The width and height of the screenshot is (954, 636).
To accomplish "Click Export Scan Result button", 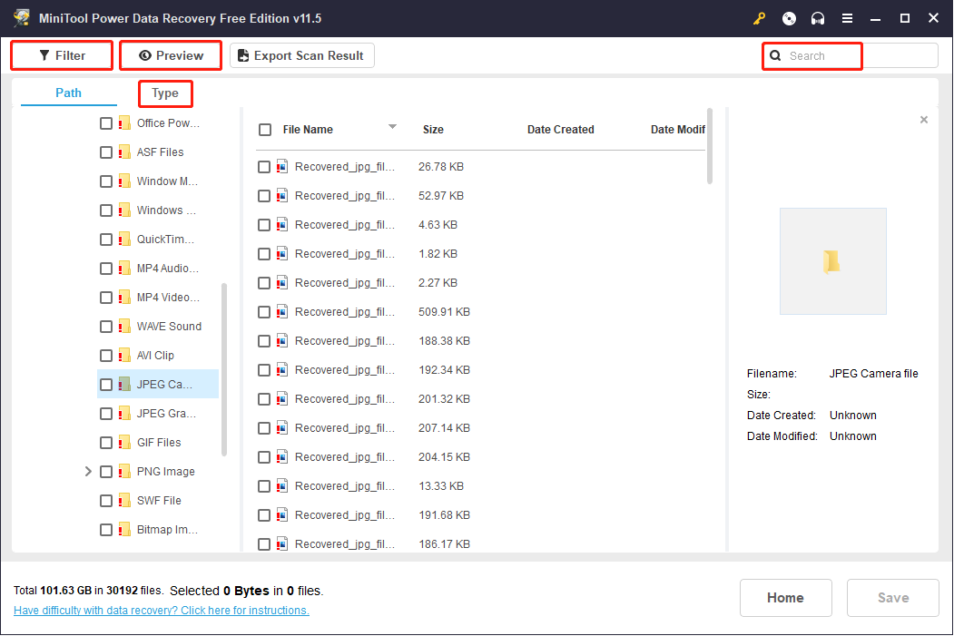I will (301, 55).
